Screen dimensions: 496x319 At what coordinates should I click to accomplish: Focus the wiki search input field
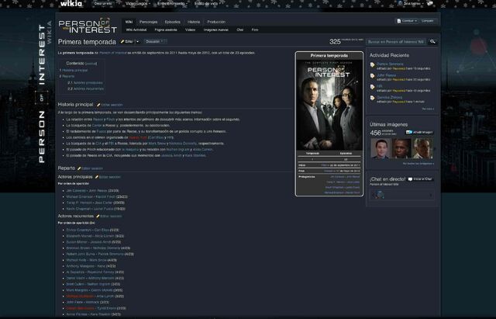point(396,41)
